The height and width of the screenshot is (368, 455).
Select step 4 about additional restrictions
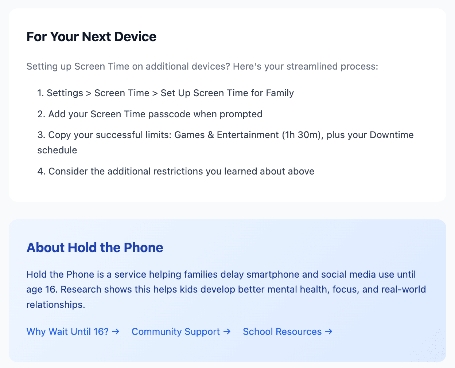click(175, 171)
